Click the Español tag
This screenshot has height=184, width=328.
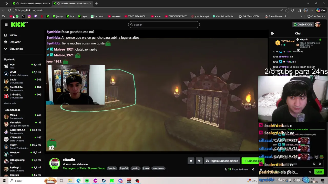124,168
